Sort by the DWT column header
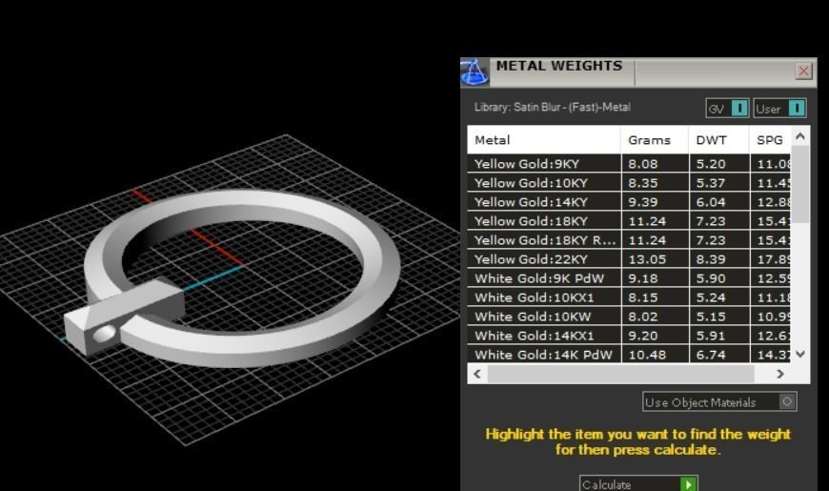 pos(719,140)
